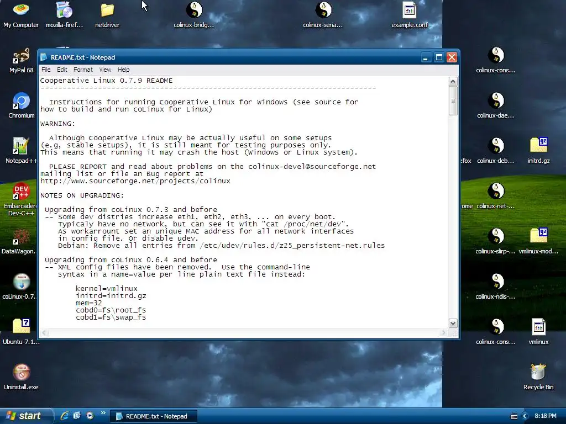Viewport: 566px width, 424px height.
Task: Show hidden system tray icons arrow
Action: (525, 416)
